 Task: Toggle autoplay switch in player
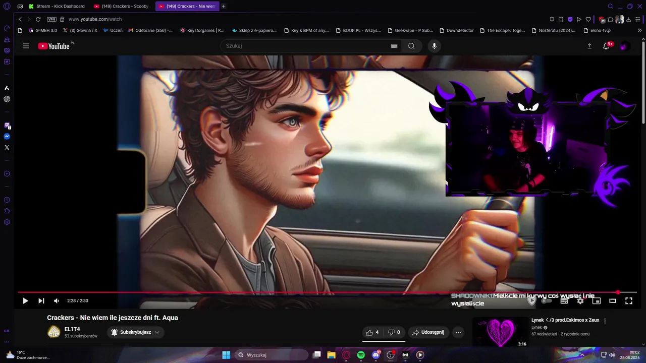point(547,301)
